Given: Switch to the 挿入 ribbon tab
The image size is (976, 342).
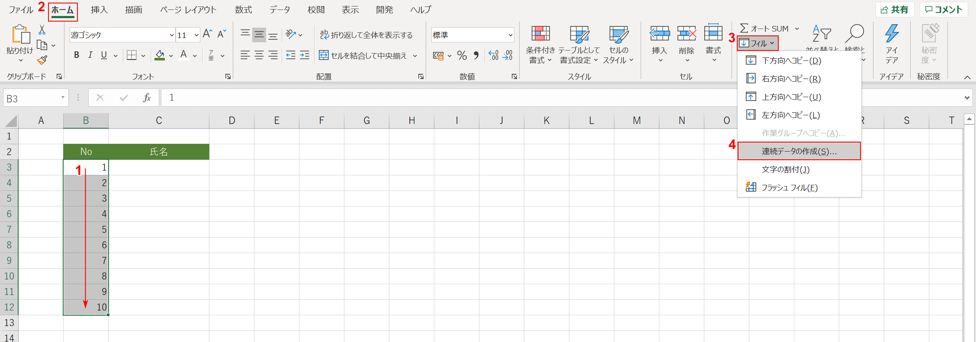Looking at the screenshot, I should coord(99,10).
